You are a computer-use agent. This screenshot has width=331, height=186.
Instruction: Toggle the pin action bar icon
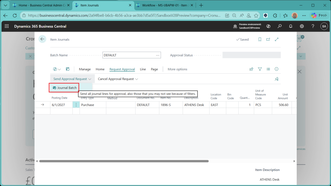pyautogui.click(x=276, y=79)
